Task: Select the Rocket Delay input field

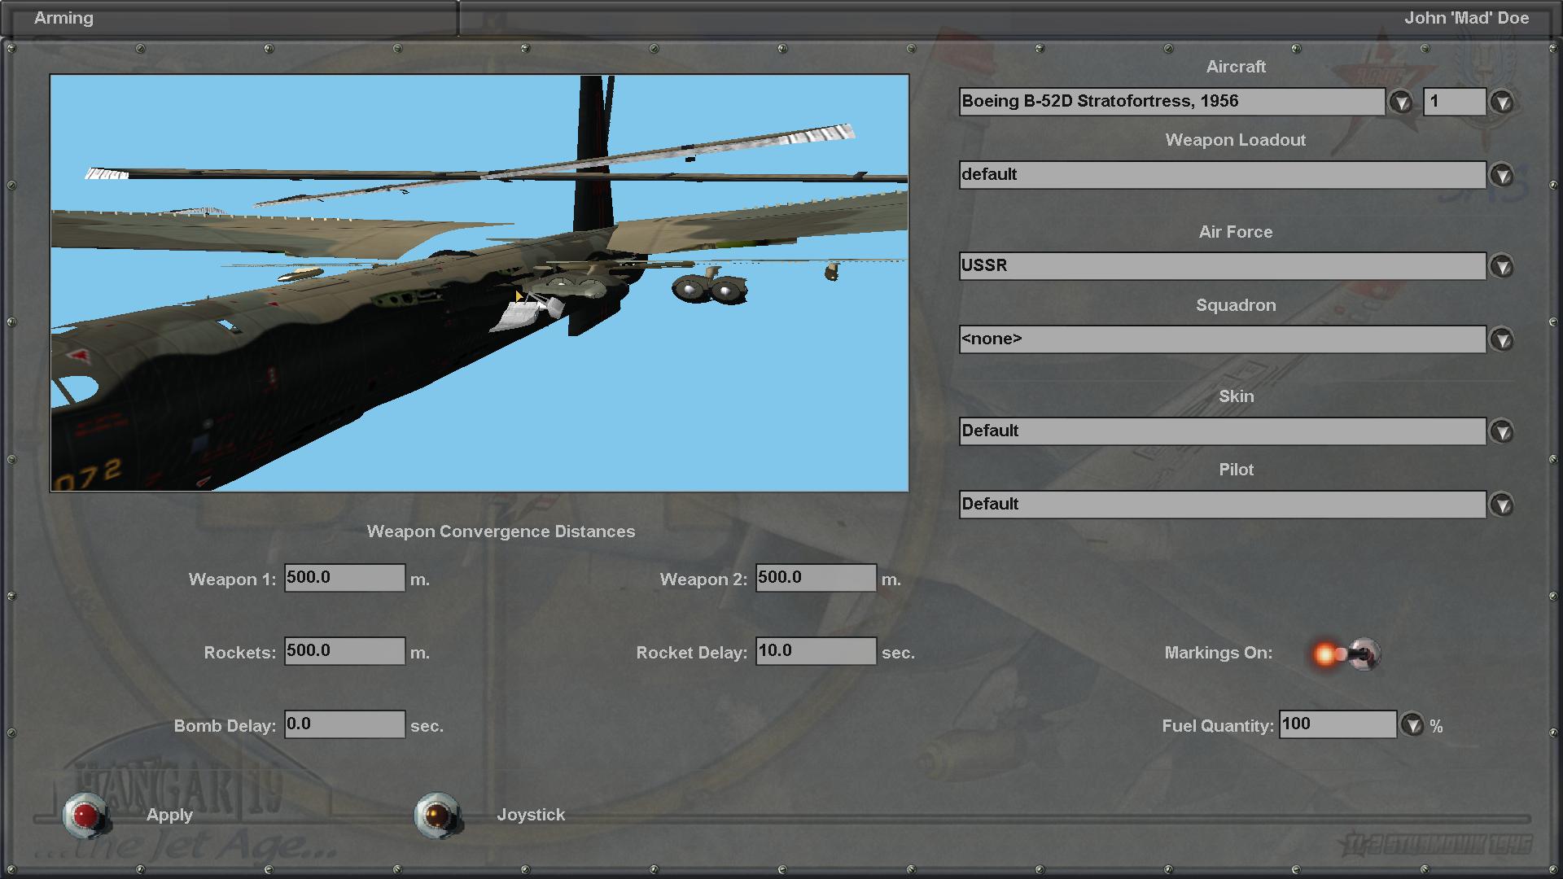Action: point(816,651)
